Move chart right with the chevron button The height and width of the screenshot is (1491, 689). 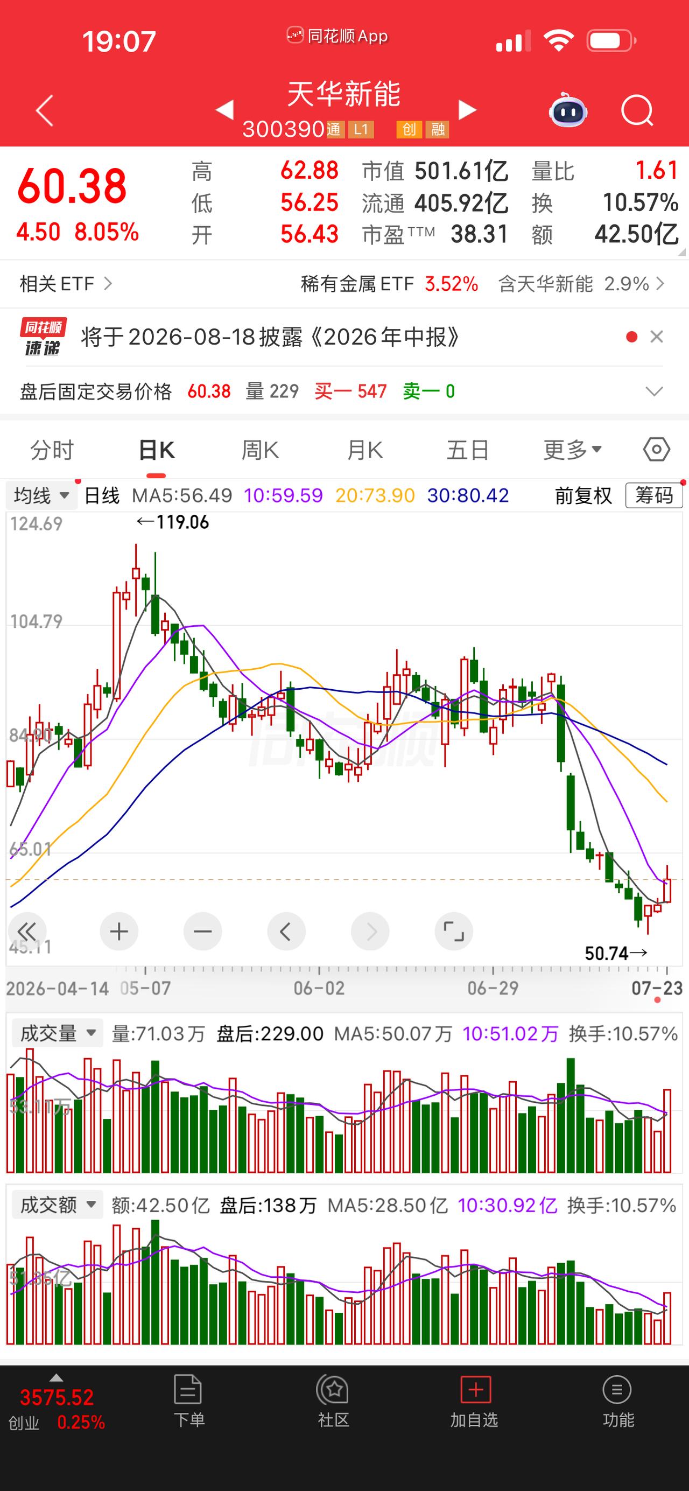[370, 932]
